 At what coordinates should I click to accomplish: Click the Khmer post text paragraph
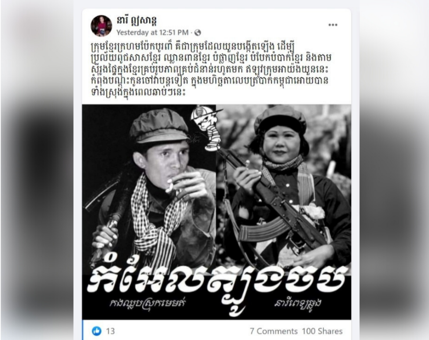click(211, 69)
